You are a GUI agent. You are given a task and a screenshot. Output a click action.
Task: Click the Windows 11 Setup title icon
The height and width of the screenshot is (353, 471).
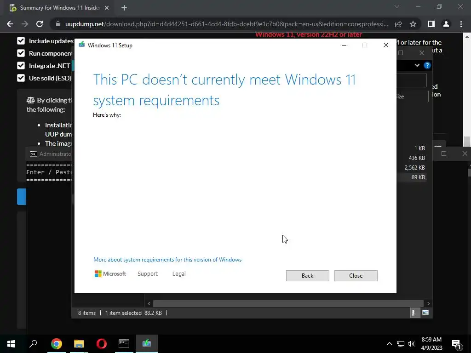(x=81, y=45)
